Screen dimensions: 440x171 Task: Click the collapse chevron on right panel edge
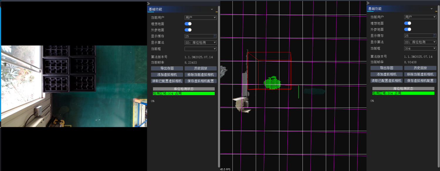367,4
